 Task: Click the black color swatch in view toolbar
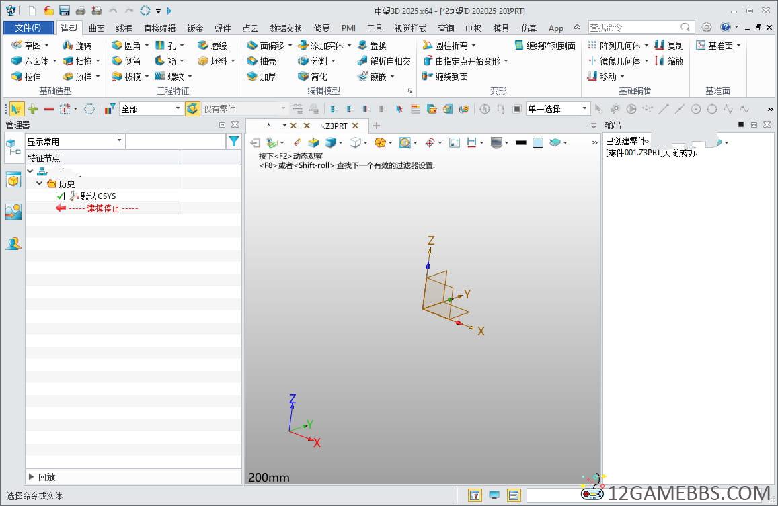[521, 143]
